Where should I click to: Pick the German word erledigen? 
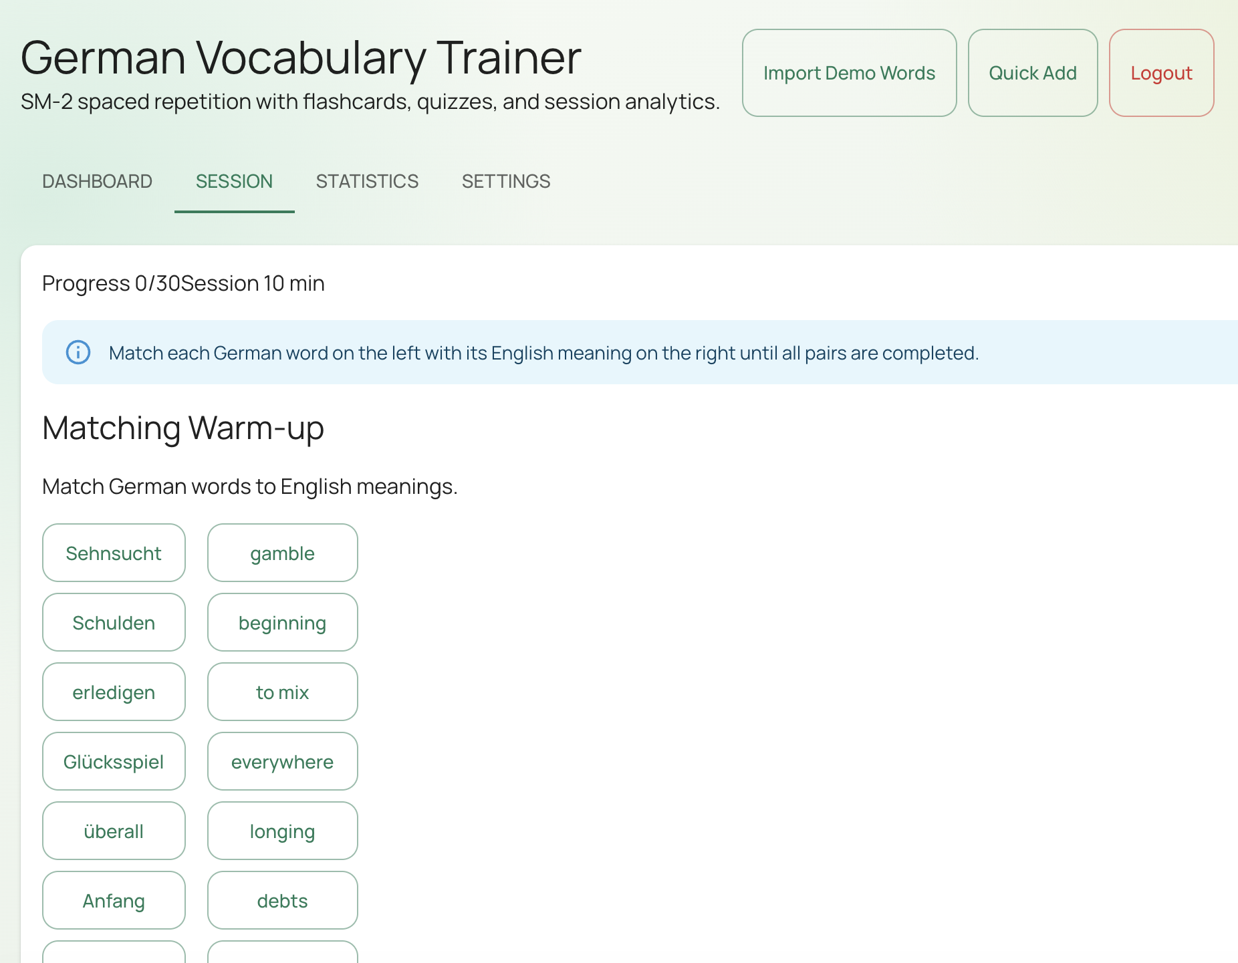tap(114, 692)
